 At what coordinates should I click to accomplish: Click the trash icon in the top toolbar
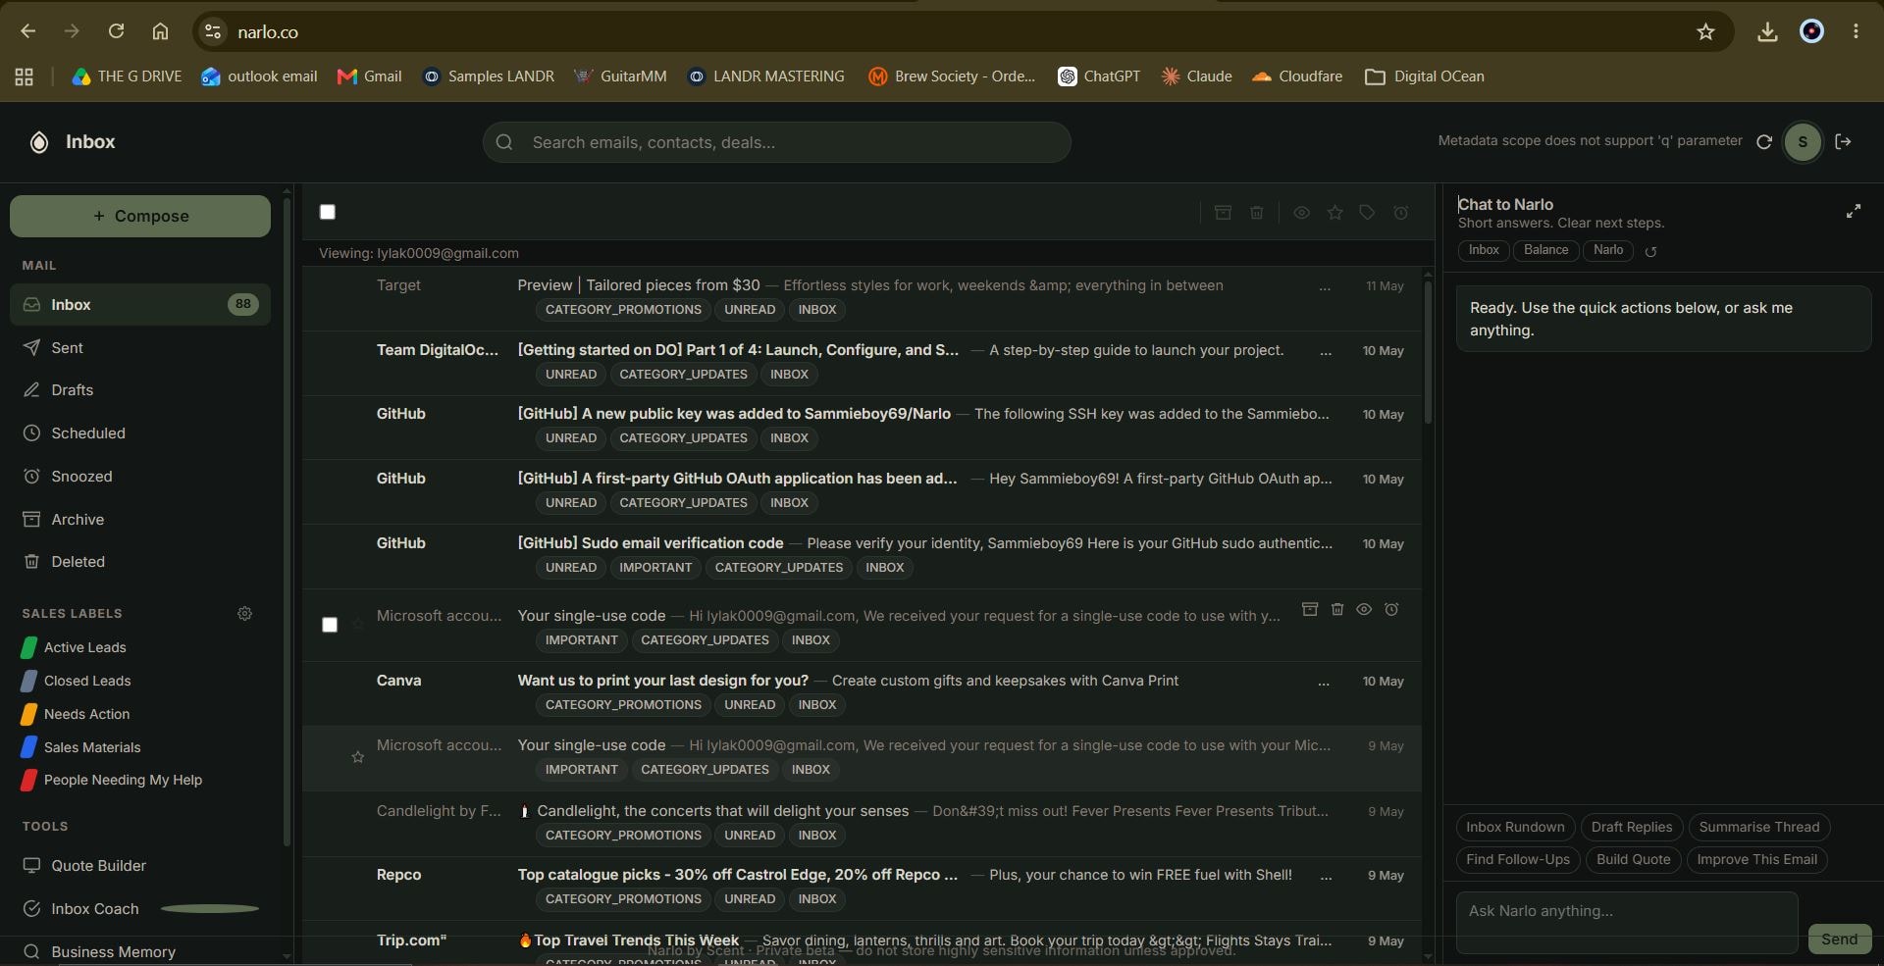(x=1256, y=213)
